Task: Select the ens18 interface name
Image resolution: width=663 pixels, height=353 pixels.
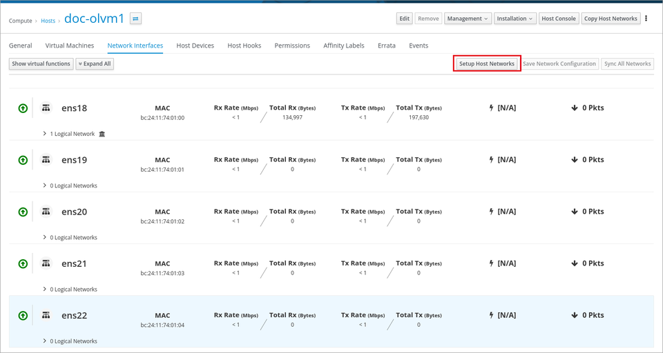Action: [75, 108]
